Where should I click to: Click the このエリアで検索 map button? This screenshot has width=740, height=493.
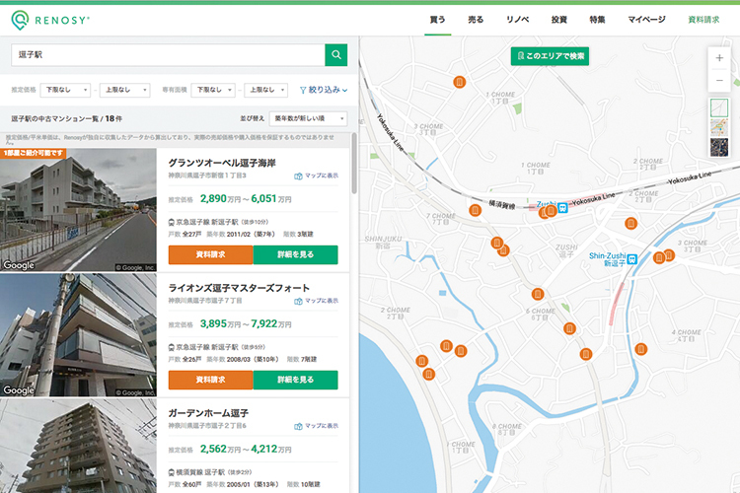click(550, 56)
